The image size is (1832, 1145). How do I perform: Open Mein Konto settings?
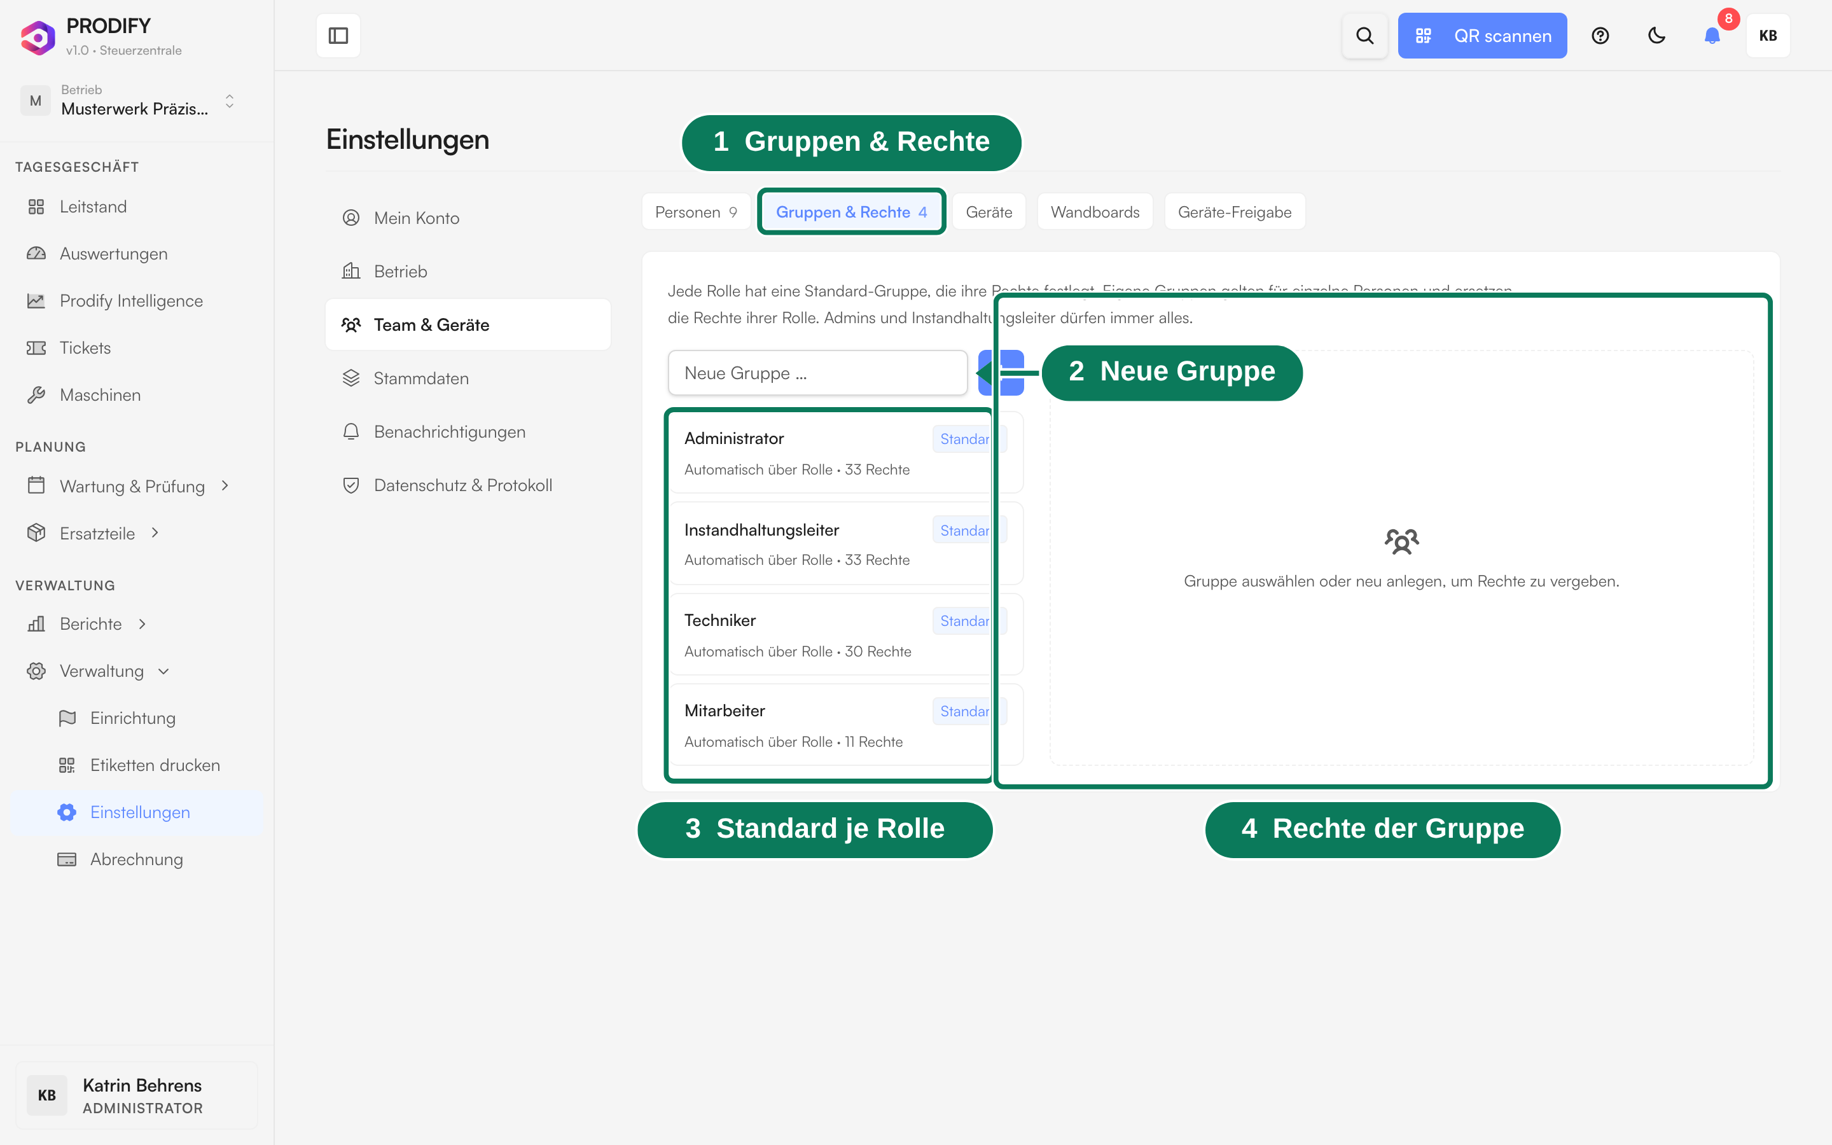468,218
